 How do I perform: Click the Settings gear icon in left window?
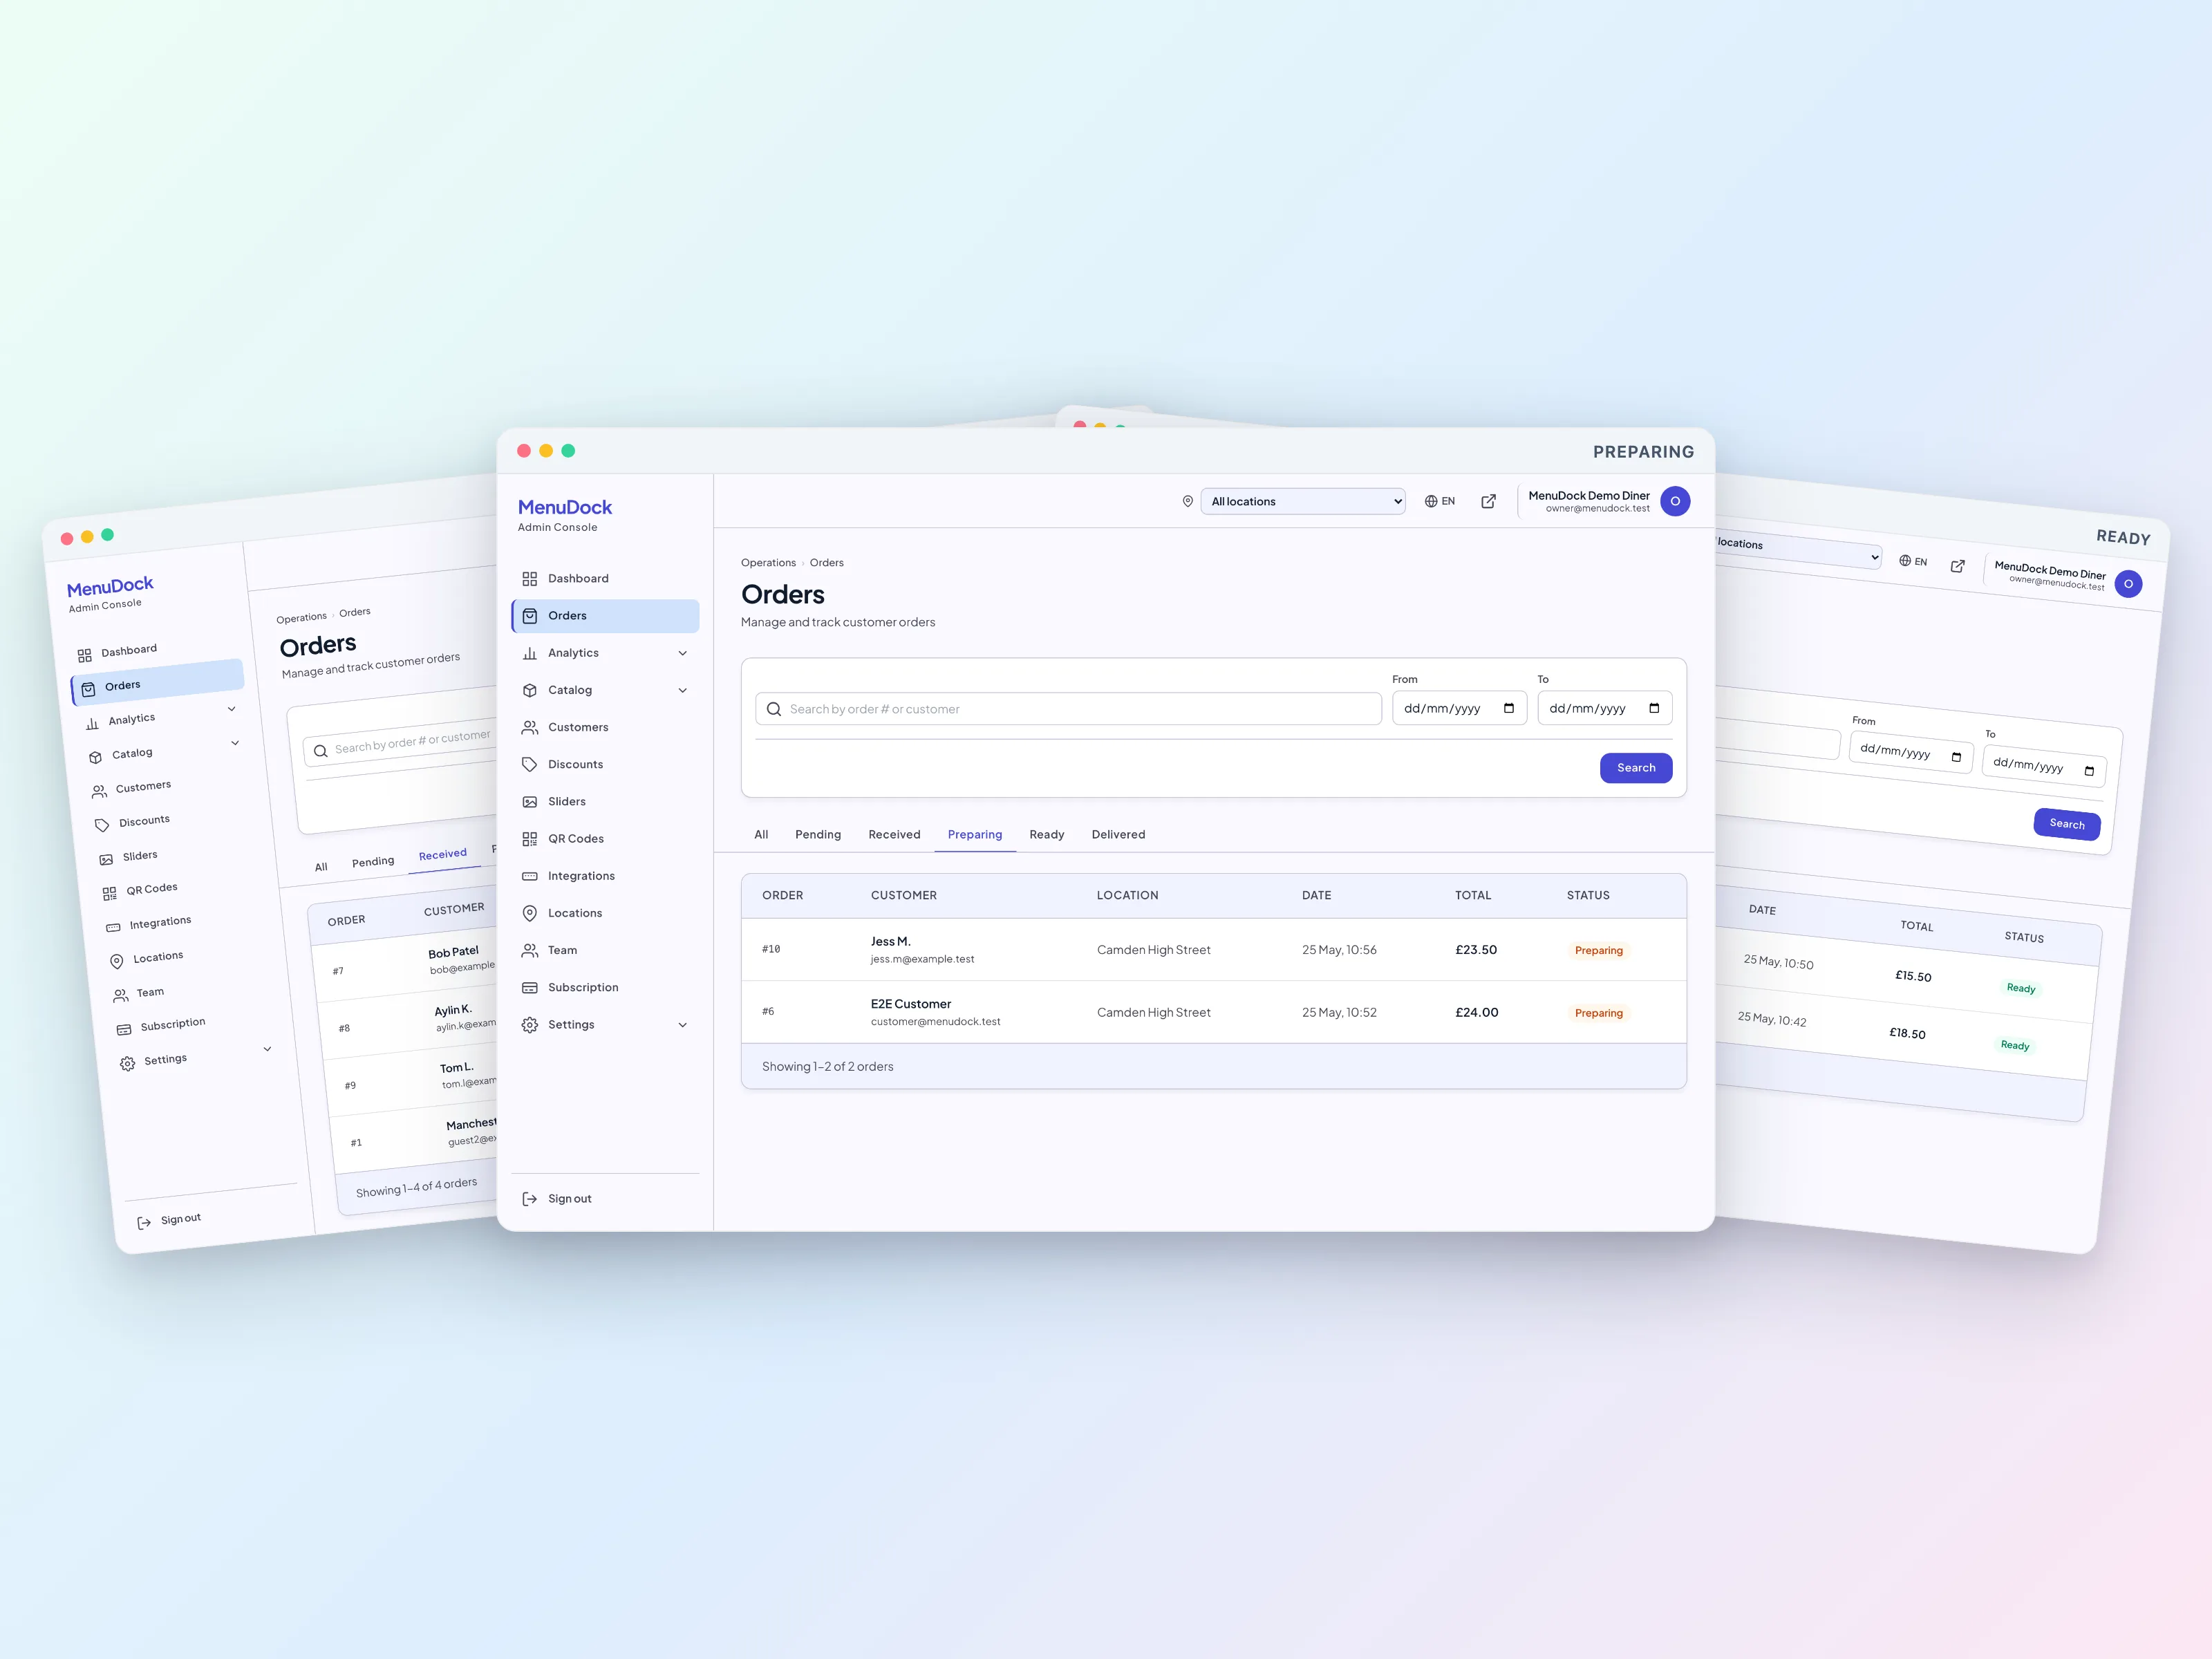pyautogui.click(x=128, y=1063)
